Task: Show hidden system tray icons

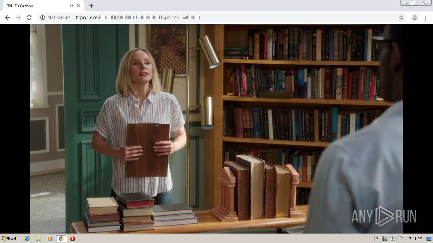Action: pos(378,239)
